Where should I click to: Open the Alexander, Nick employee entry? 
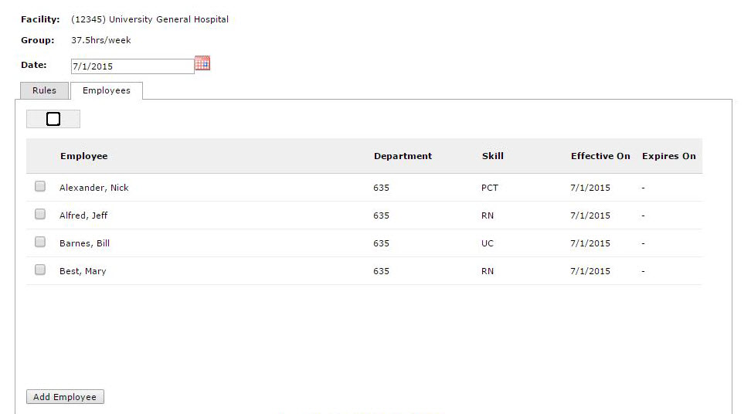(94, 188)
